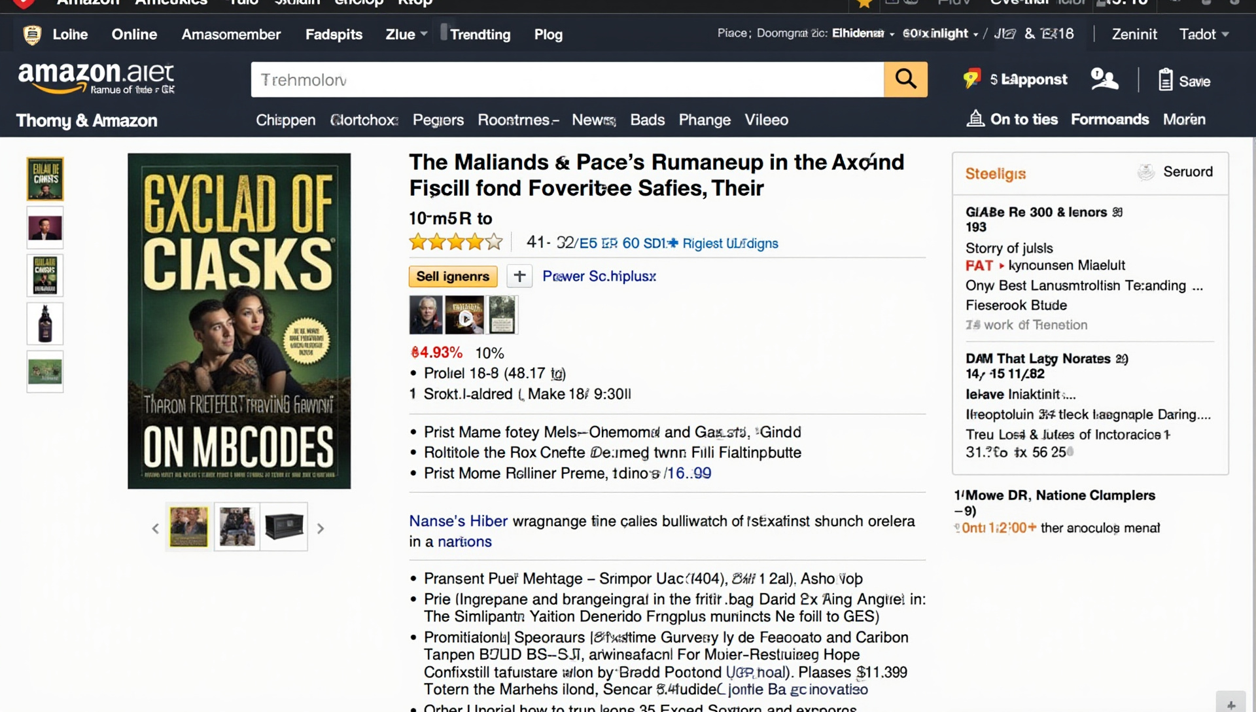Screen dimensions: 1256x712
Task: Click the four-star rating stars
Action: [x=455, y=243]
